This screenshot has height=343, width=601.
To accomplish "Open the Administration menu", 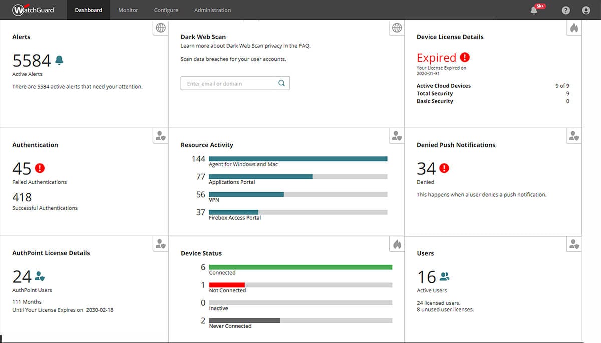I will click(212, 10).
